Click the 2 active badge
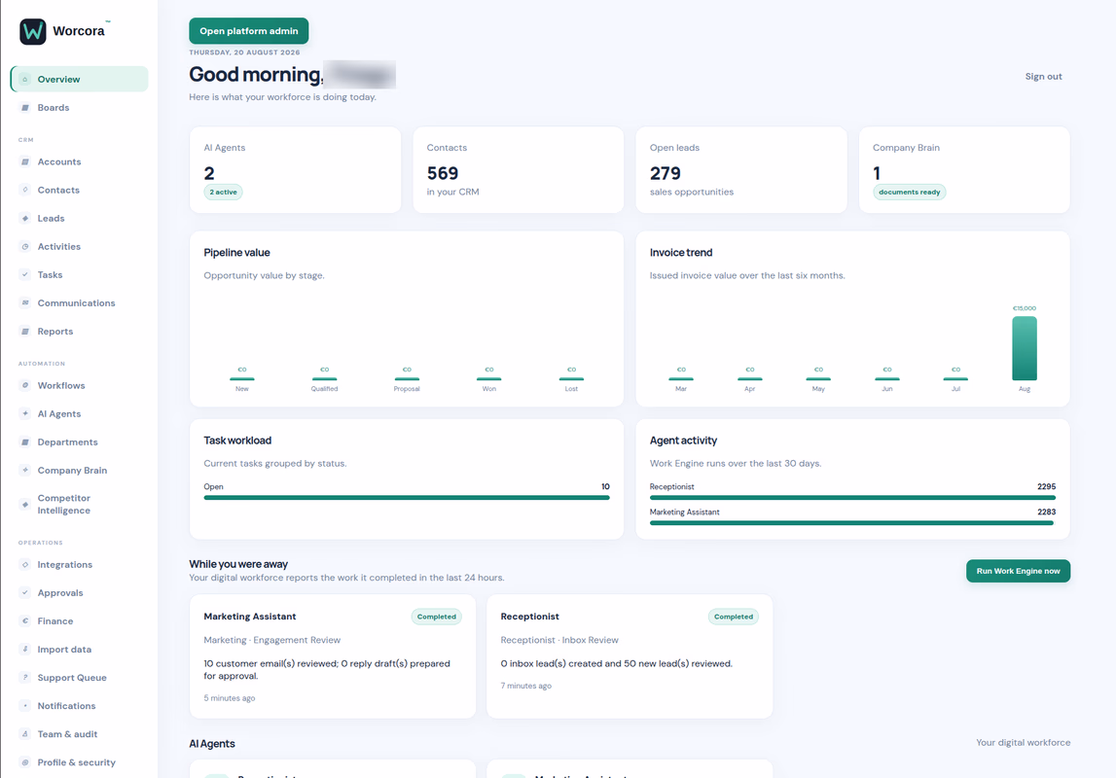This screenshot has width=1116, height=778. [224, 192]
